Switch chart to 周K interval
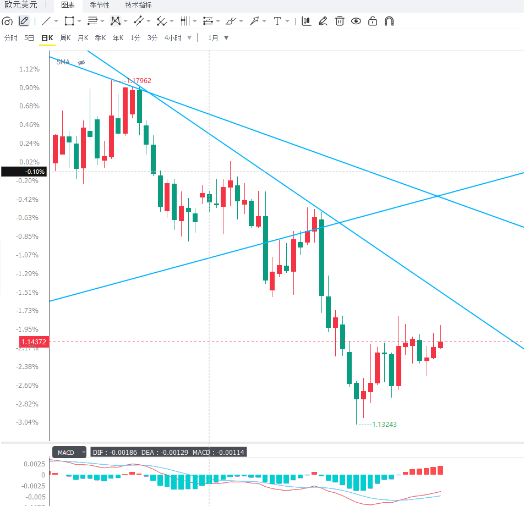This screenshot has height=506, width=524. coord(65,38)
